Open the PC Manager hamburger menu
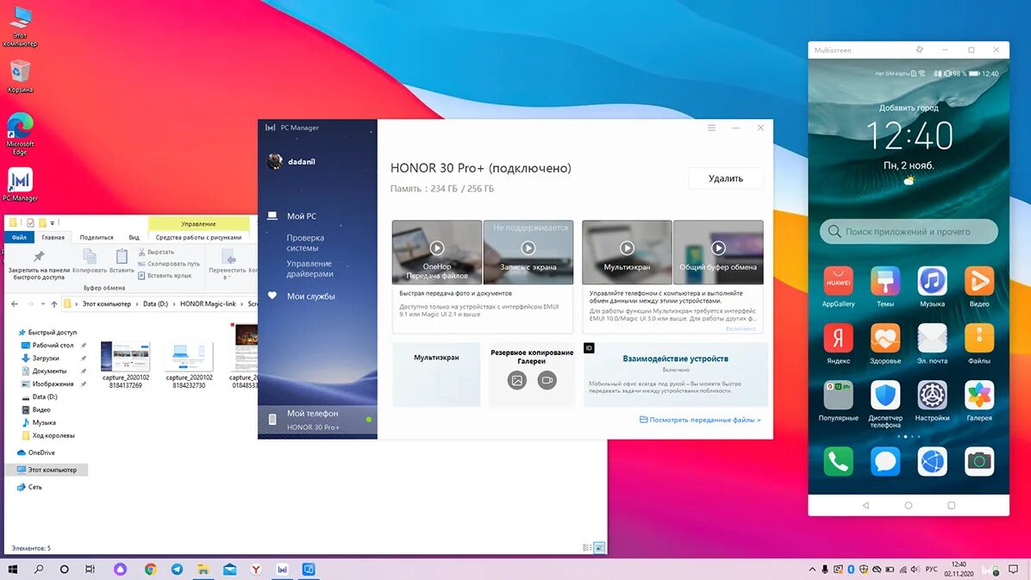This screenshot has width=1031, height=580. click(711, 128)
